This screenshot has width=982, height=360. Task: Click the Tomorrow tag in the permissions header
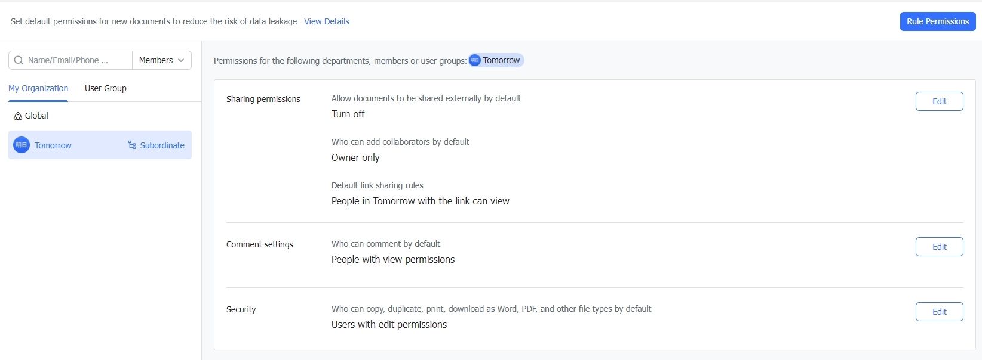[x=496, y=60]
